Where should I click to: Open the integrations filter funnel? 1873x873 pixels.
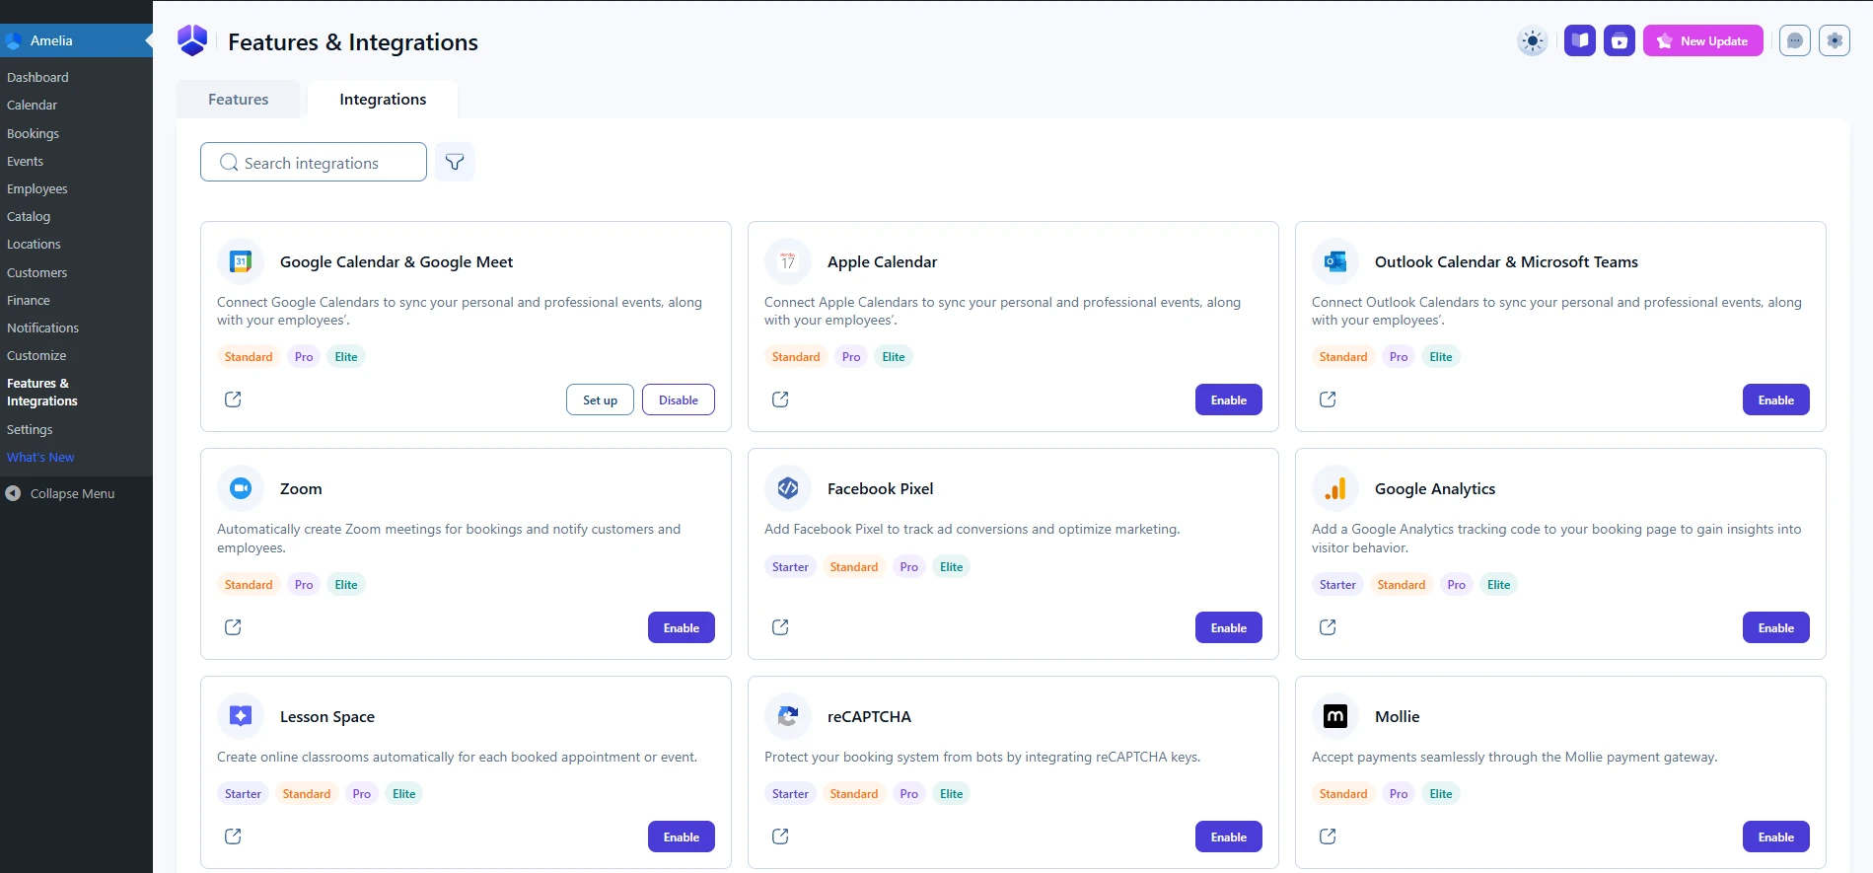pyautogui.click(x=455, y=163)
